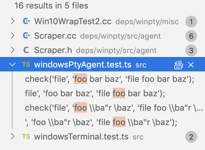This screenshot has width=205, height=150.
Task: Expand the windowsTerminal.test.ts results chevron
Action: [x=13, y=137]
